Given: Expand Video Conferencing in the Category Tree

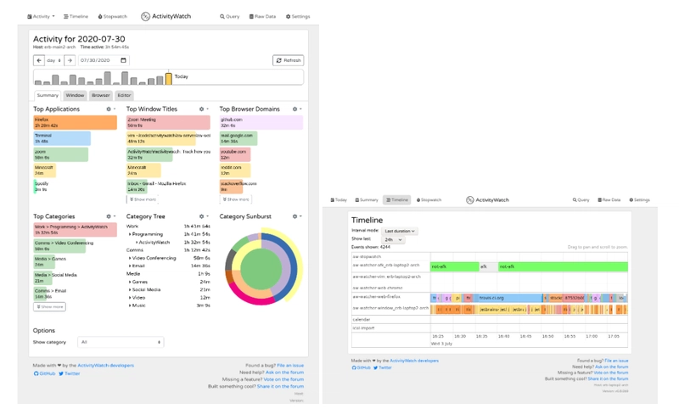Looking at the screenshot, I should click(130, 258).
